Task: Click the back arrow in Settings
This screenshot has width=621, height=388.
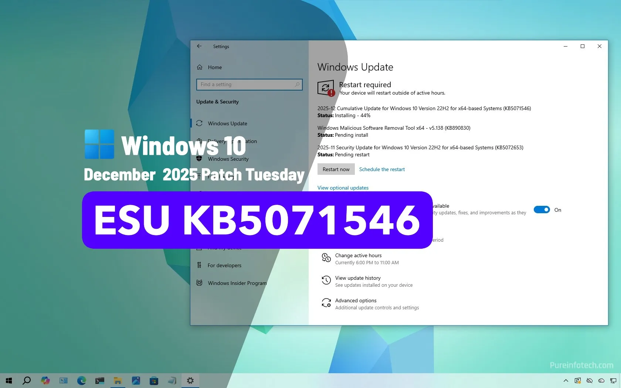Action: pos(199,46)
